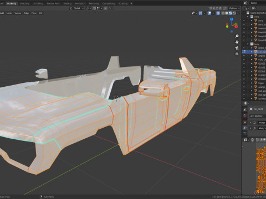Image resolution: width=266 pixels, height=199 pixels.
Task: Open scene selector icon dropdown
Action: pyautogui.click(x=246, y=3)
